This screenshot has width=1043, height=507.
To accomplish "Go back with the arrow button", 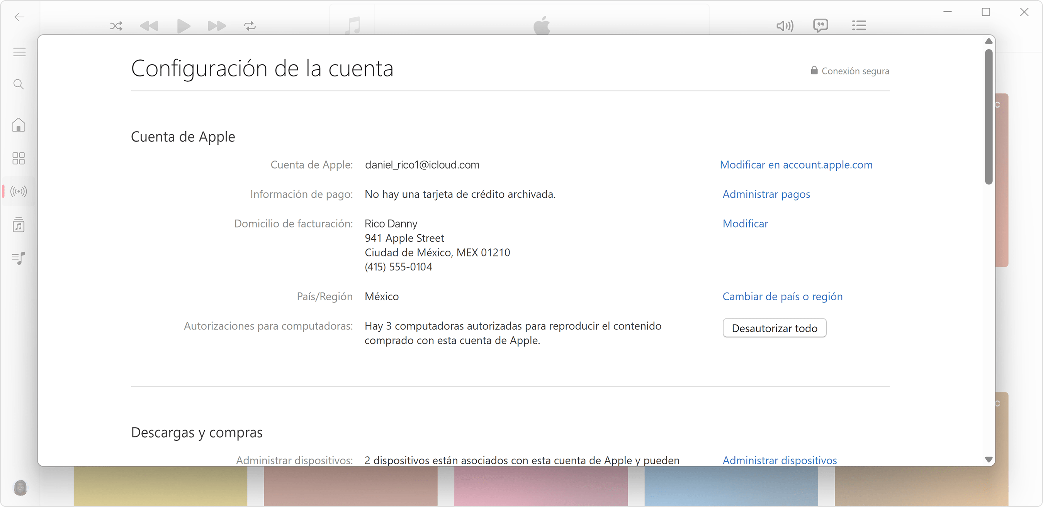I will coord(19,17).
